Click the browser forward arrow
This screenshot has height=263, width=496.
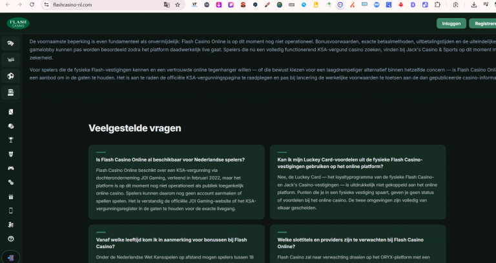coord(19,5)
